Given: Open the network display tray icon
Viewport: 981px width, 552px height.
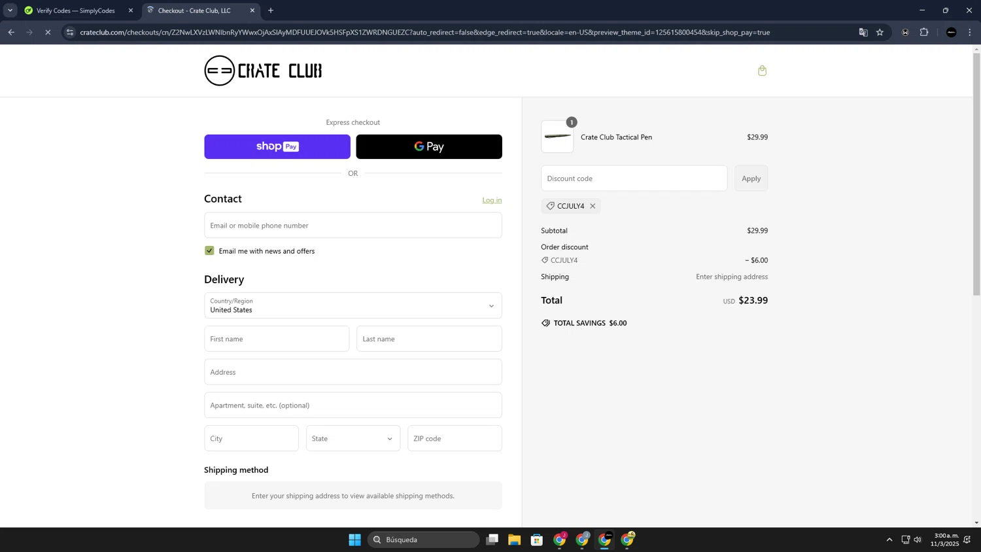Looking at the screenshot, I should pyautogui.click(x=905, y=540).
